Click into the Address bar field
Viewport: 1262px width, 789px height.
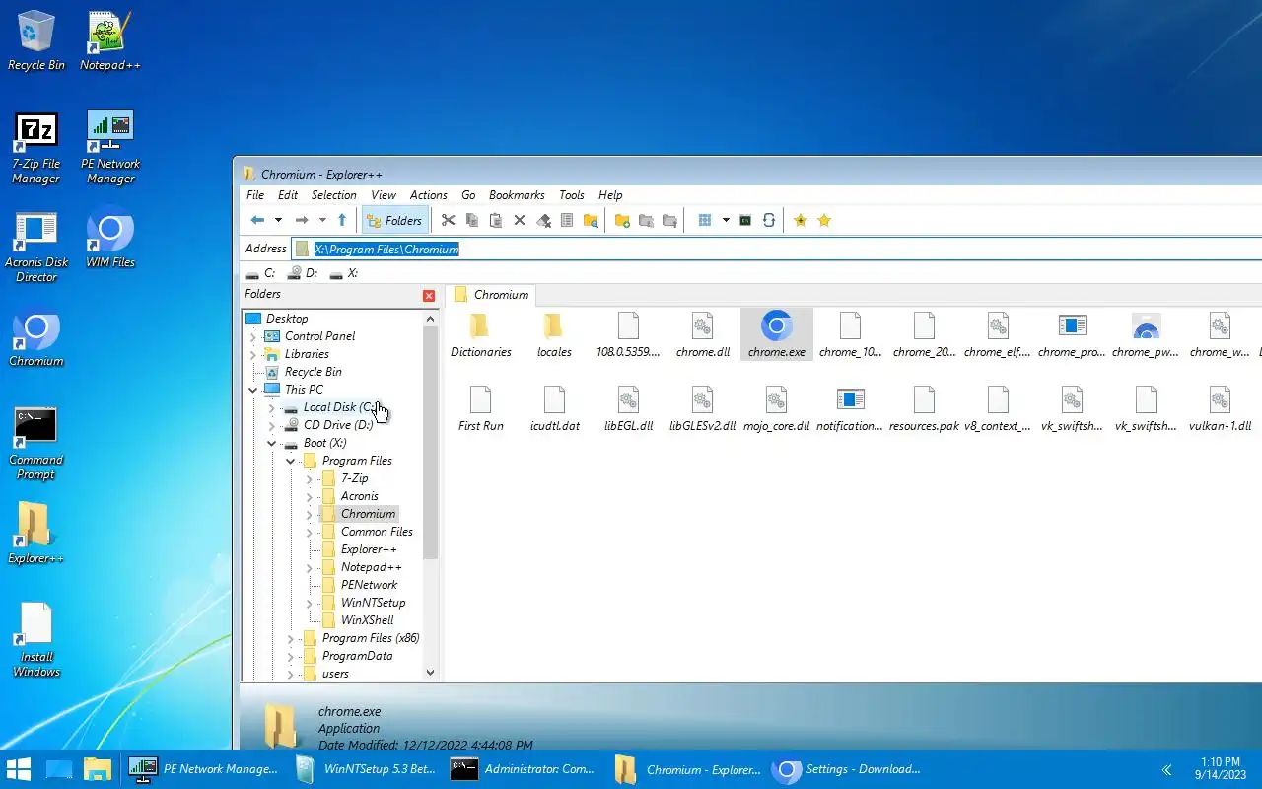(777, 249)
